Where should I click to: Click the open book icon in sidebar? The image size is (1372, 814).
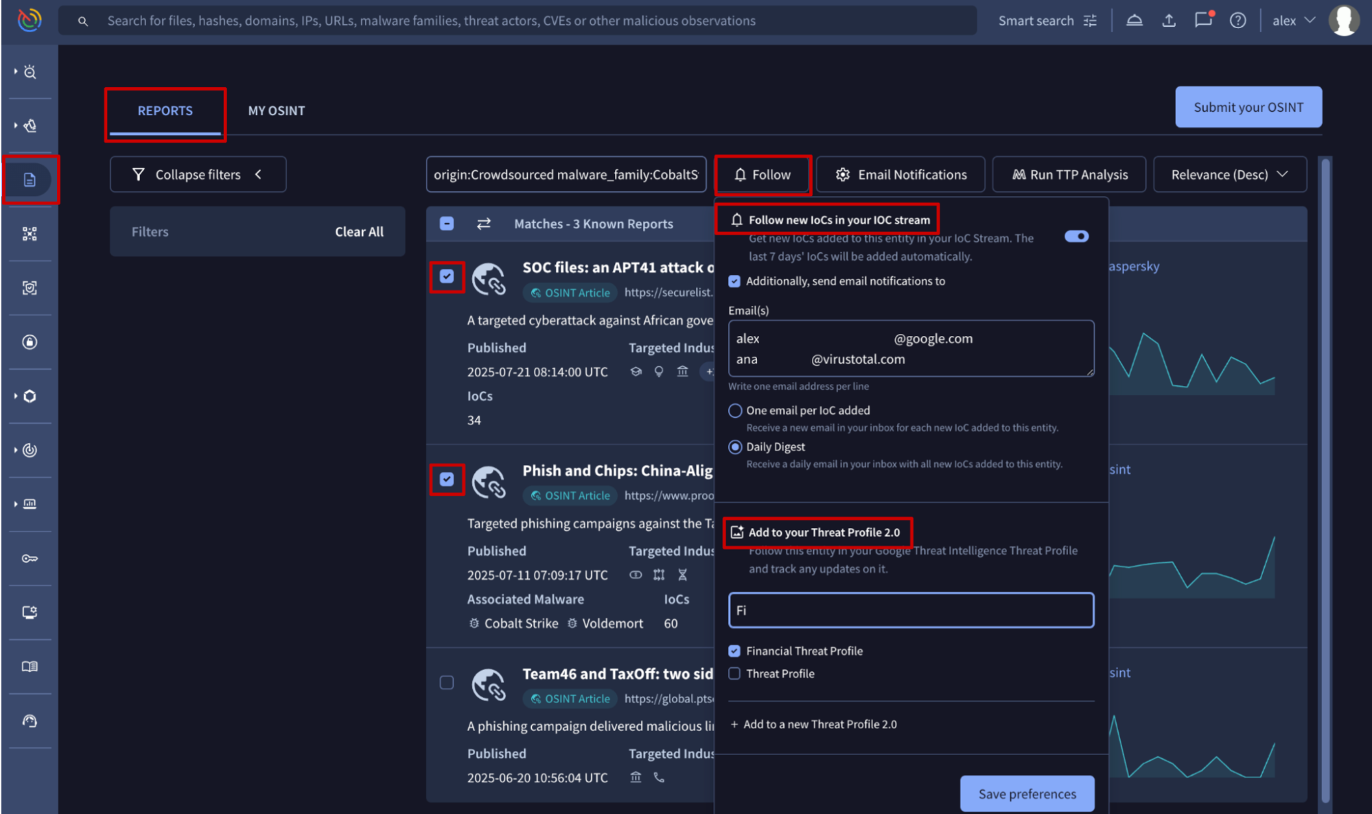[x=30, y=667]
